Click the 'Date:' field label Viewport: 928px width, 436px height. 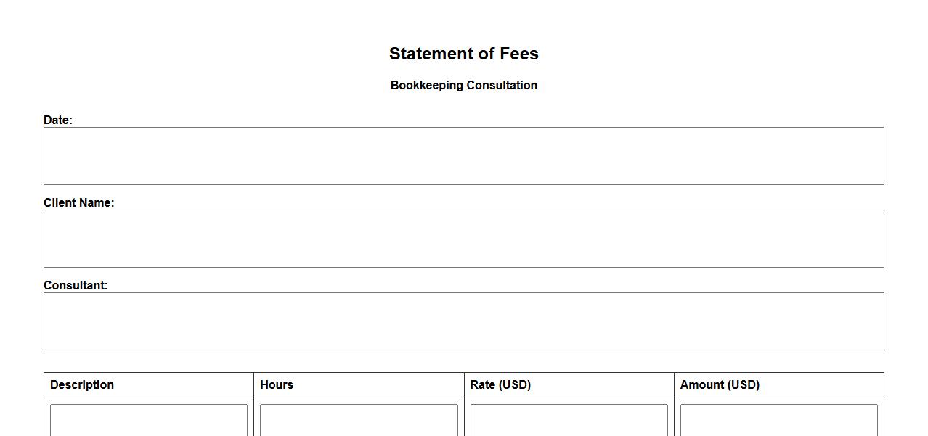tap(58, 120)
